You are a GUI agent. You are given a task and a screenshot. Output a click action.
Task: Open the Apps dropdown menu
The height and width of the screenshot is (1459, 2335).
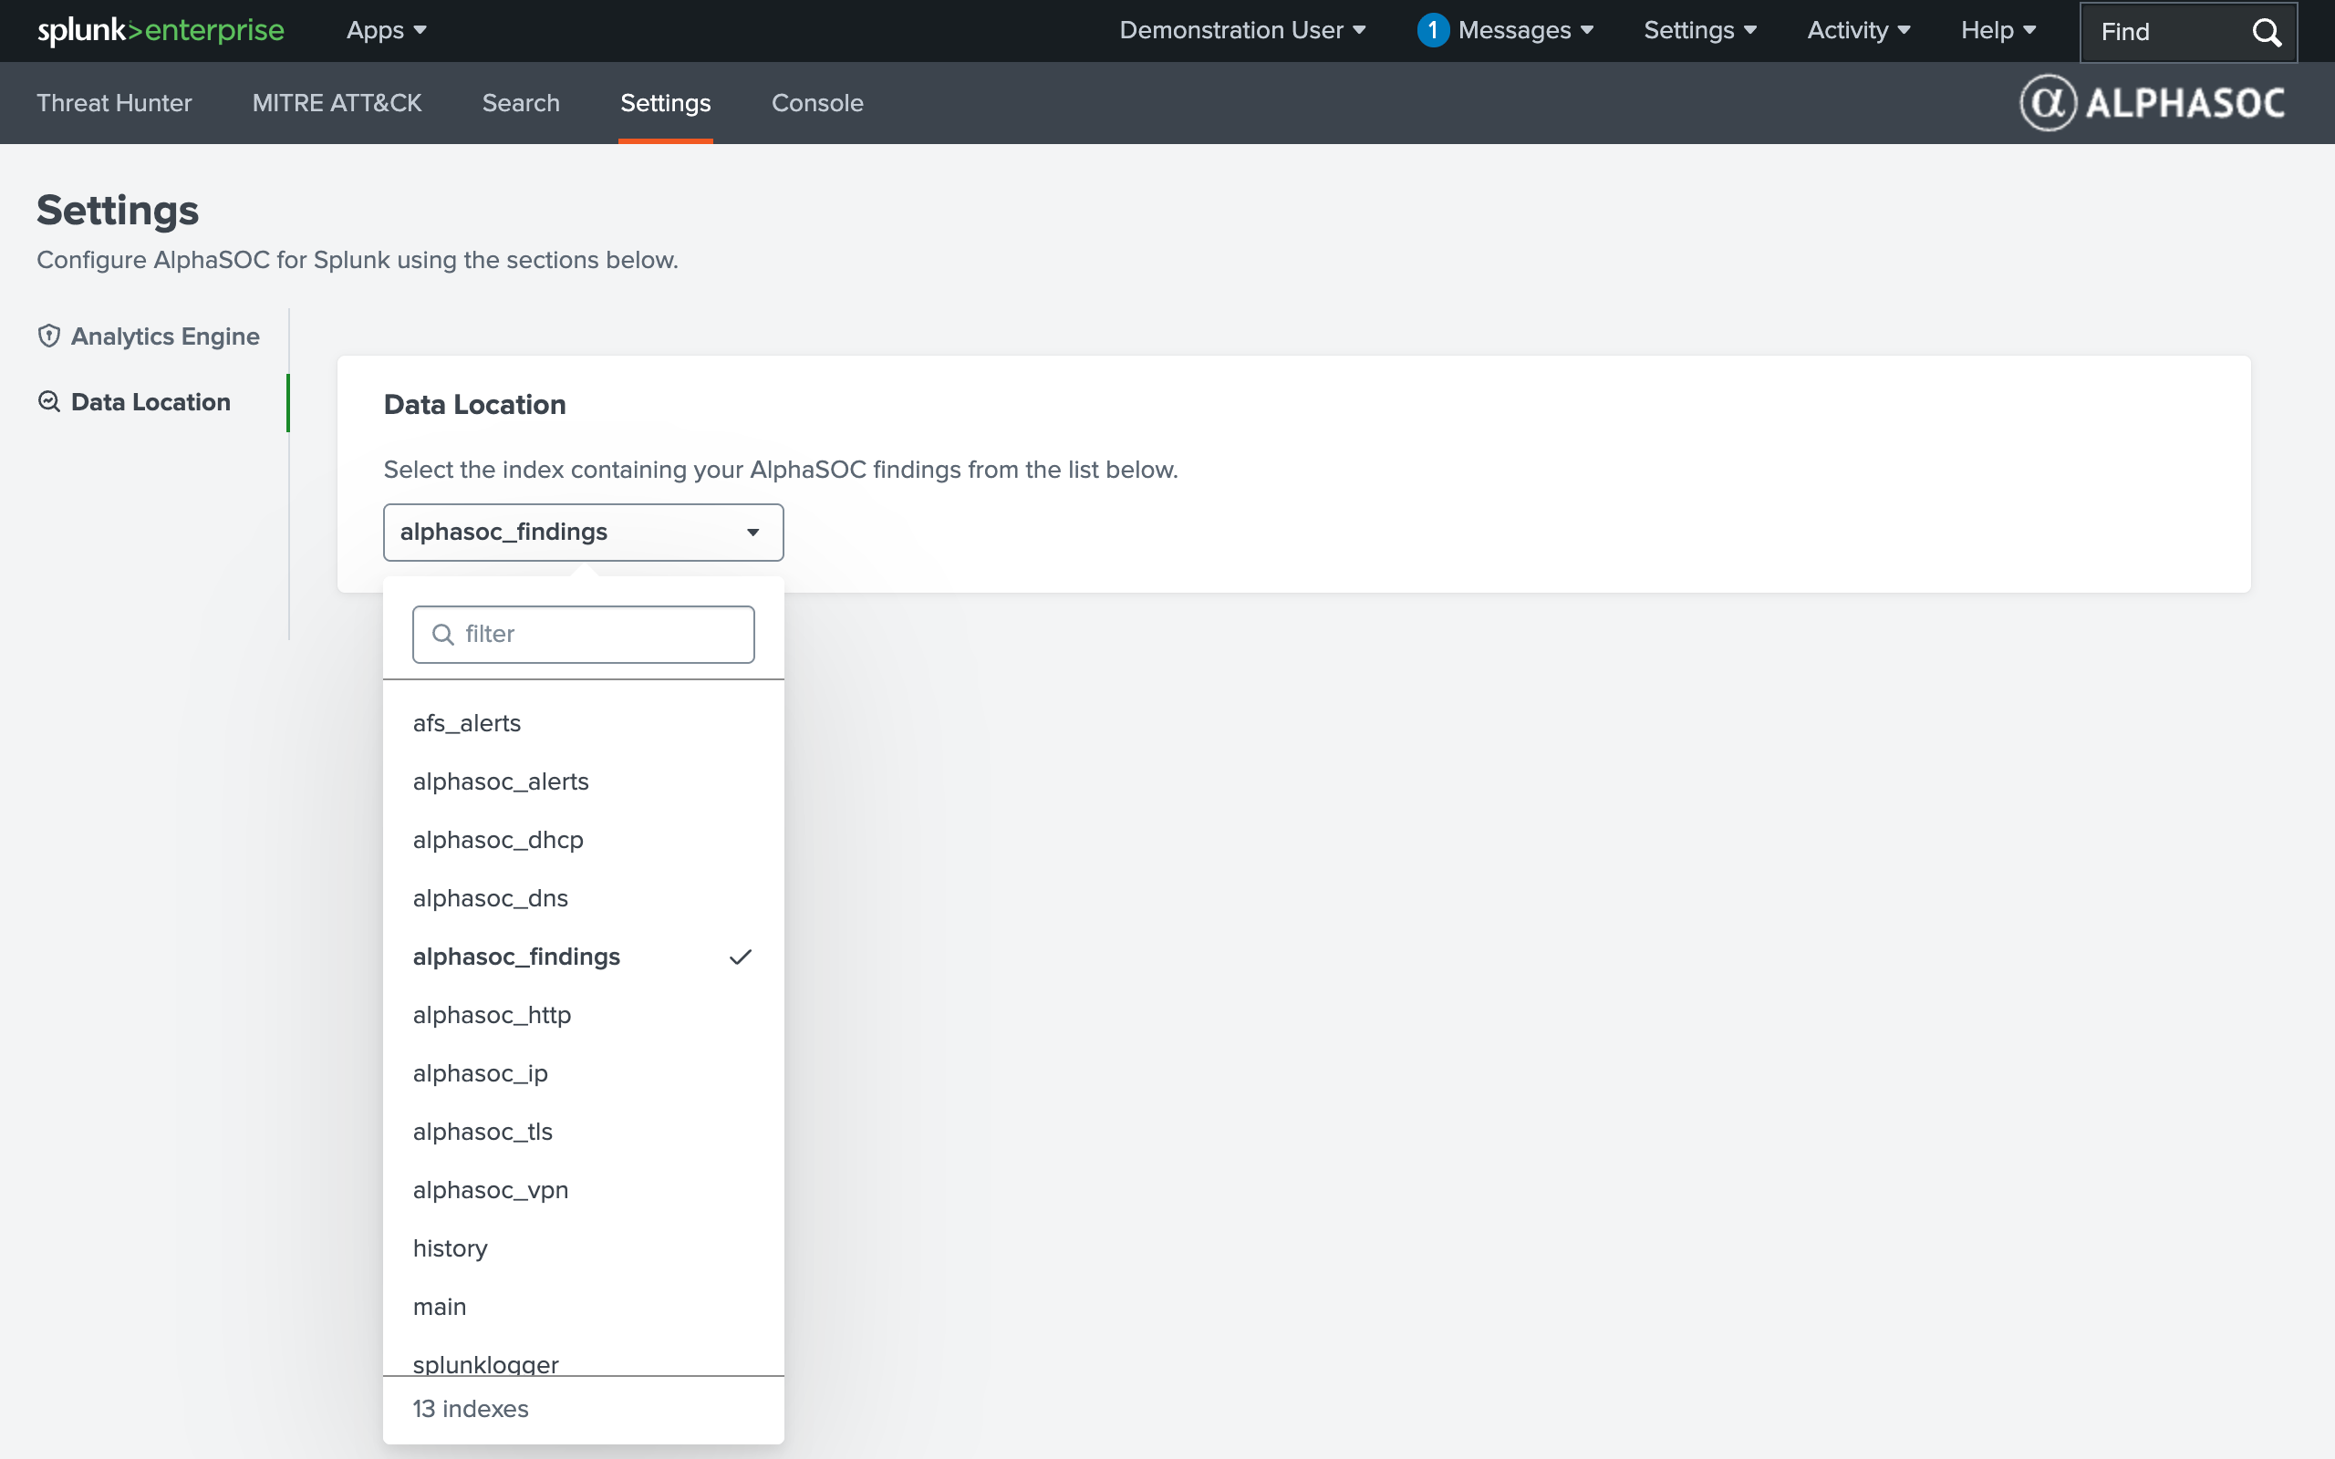tap(386, 31)
